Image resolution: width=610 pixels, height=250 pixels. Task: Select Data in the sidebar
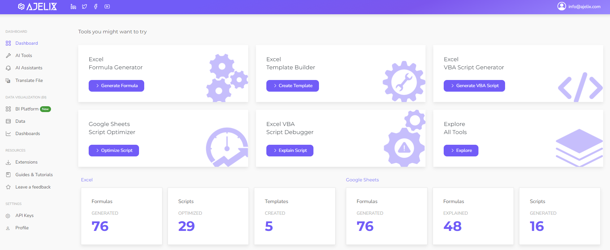tap(20, 121)
